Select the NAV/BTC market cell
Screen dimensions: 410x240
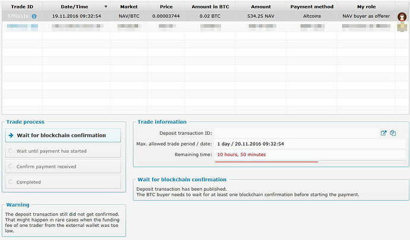coord(129,16)
